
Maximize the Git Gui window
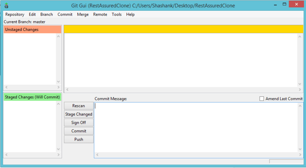pos(284,4)
